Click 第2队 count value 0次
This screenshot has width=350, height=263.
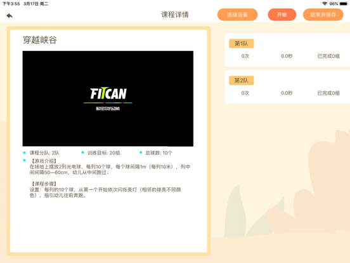click(x=245, y=93)
